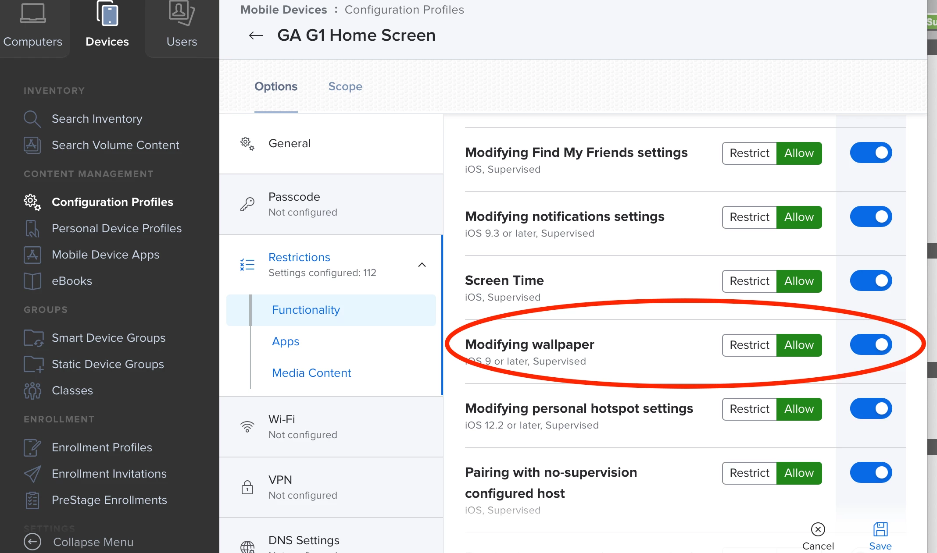Viewport: 937px width, 553px height.
Task: Open the Classes group icon
Action: [x=32, y=390]
